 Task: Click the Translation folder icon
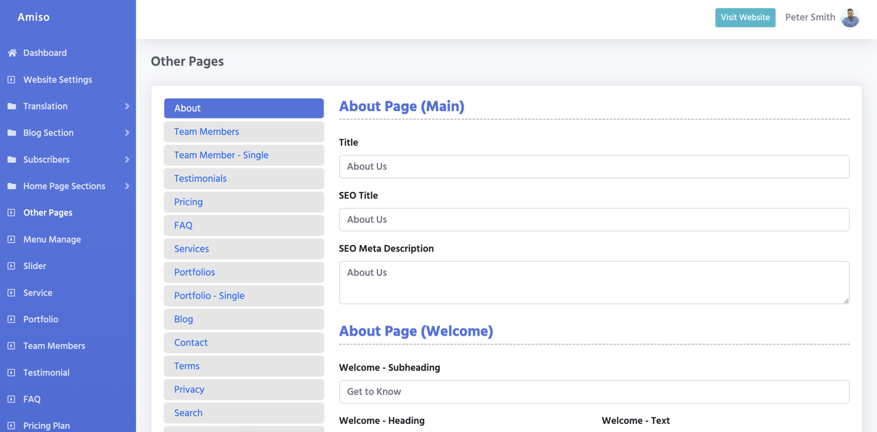coord(12,106)
